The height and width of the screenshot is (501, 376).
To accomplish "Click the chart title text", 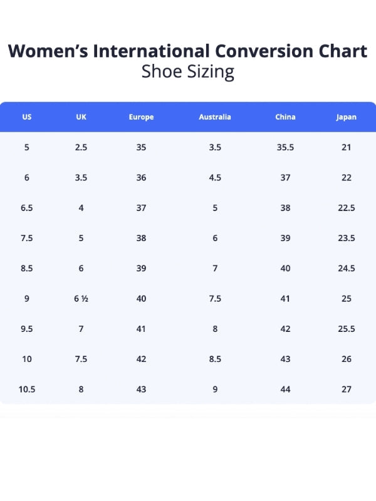I will click(188, 51).
